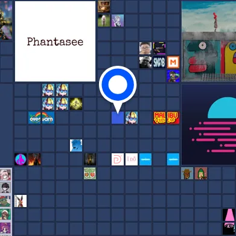Open the large Phantasee white tile
The width and height of the screenshot is (236, 236).
[55, 41]
